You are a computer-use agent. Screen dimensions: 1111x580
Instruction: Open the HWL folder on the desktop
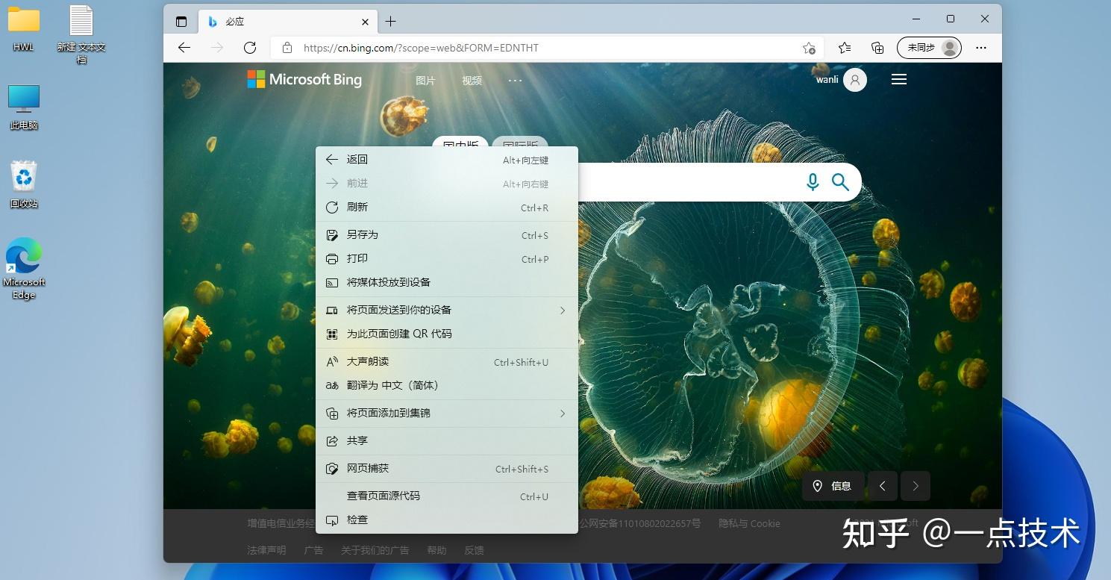[x=24, y=29]
